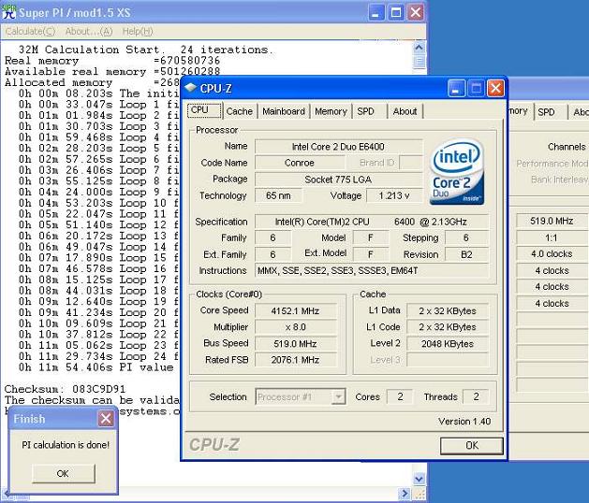589x503 pixels.
Task: Click Version 1.40 text in CPU-Z
Action: click(464, 422)
